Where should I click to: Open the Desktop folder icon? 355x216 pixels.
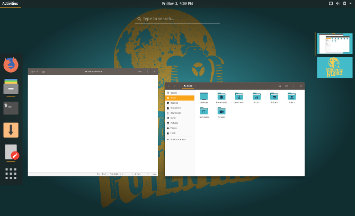coord(204,97)
